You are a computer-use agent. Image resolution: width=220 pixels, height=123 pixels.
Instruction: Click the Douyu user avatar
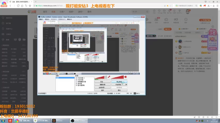188,12
